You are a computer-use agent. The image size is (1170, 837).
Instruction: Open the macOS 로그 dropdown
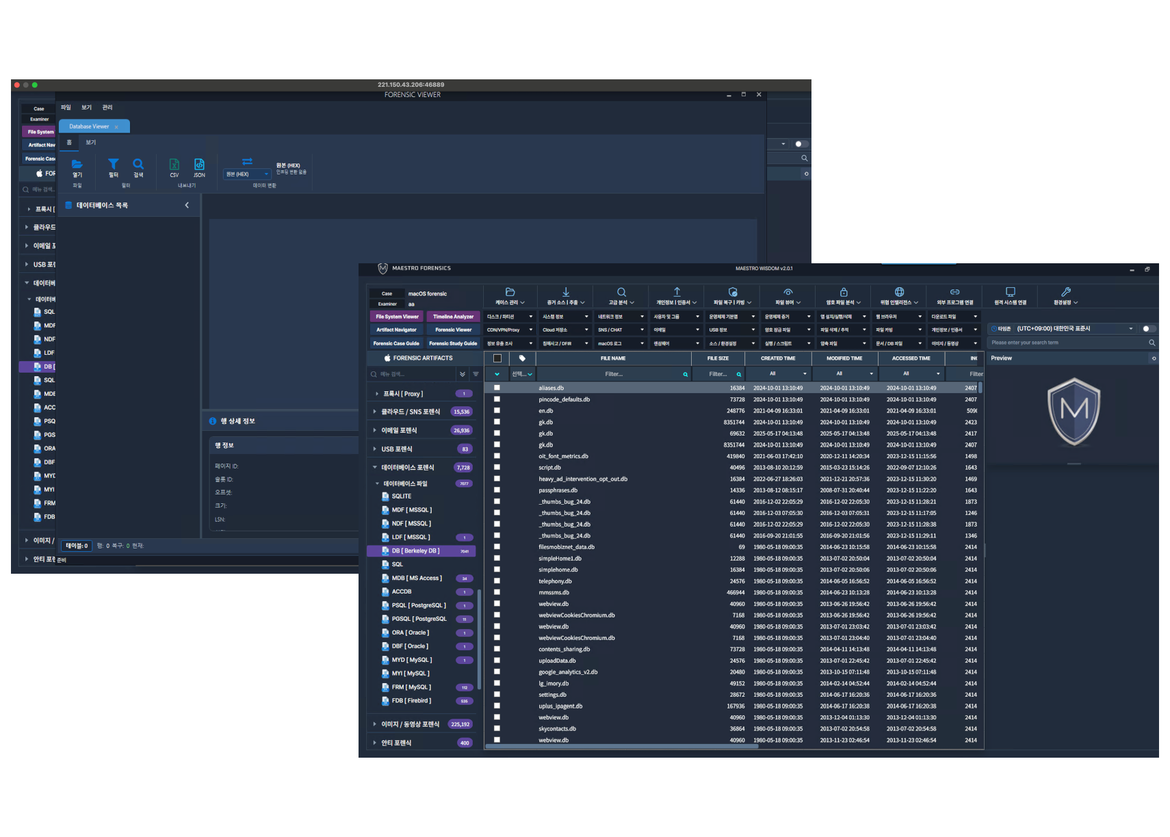(x=621, y=343)
